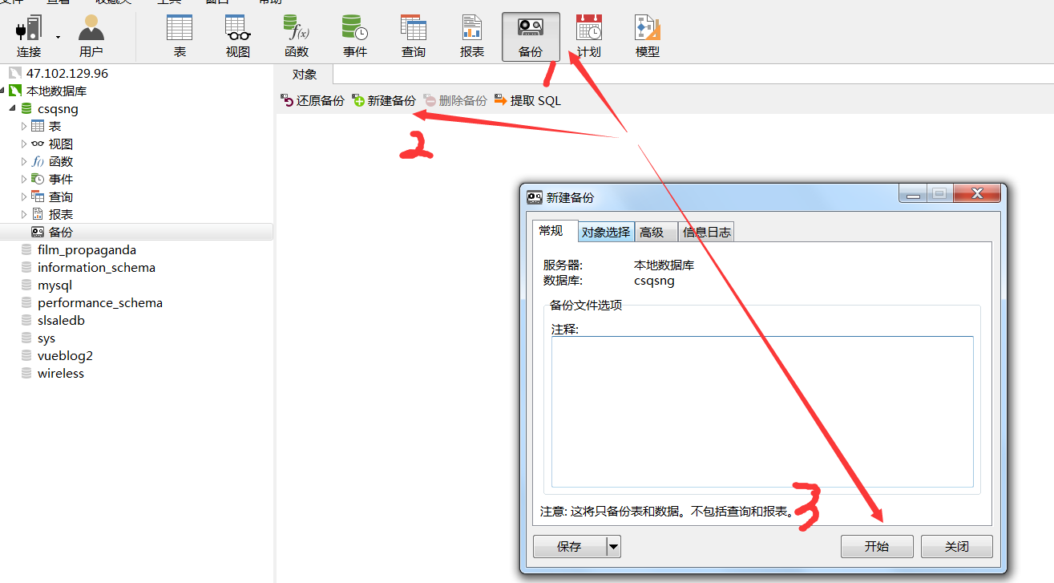Open the 函数 (Function) toolbar icon
Viewport: 1054px width, 583px height.
(297, 37)
